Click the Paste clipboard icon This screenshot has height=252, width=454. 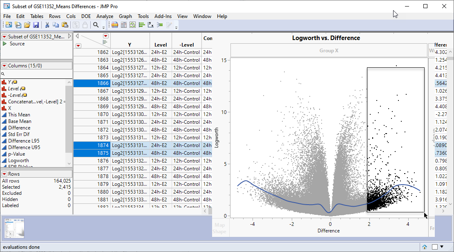click(65, 25)
